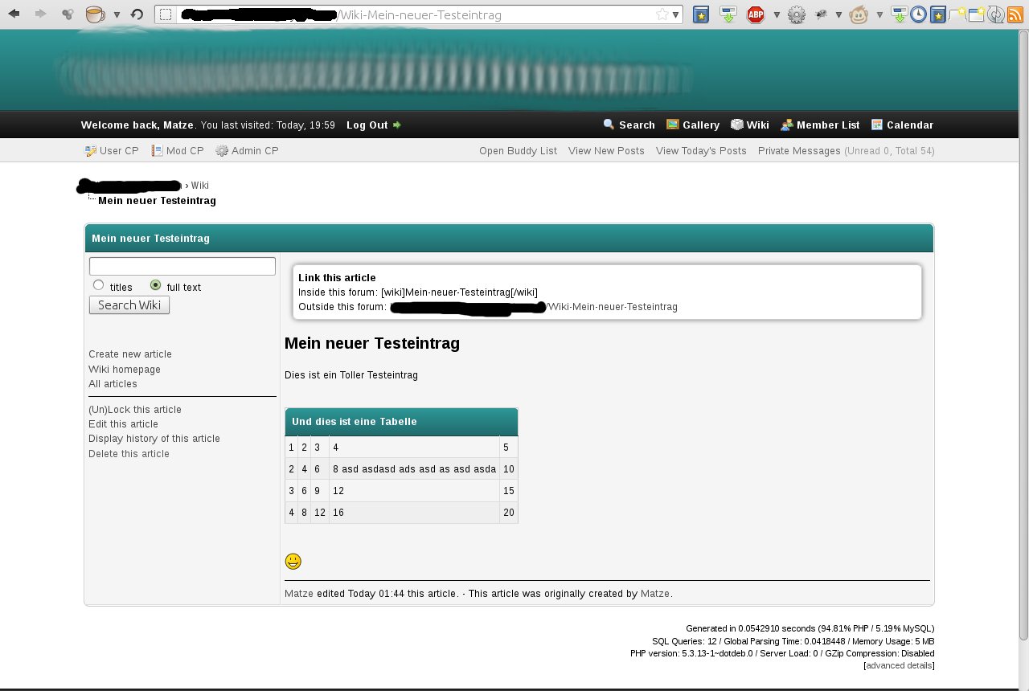
Task: Open the address bar history dropdown
Action: click(675, 14)
